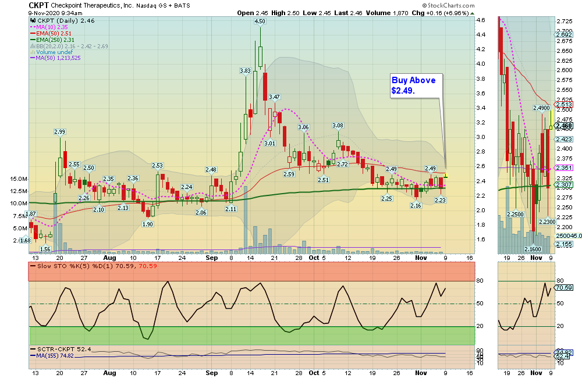Screen dimensions: 582x378
Task: Click the 2.460 last price tag
Action: (564, 126)
